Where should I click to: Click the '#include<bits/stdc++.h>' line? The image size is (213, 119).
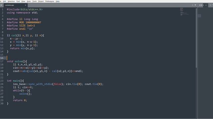25,10
